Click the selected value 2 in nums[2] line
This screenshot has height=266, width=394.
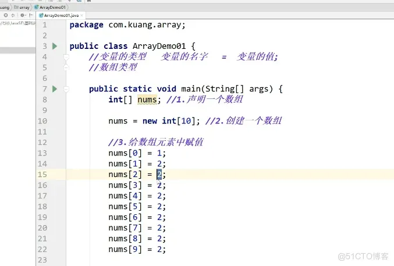coord(159,175)
